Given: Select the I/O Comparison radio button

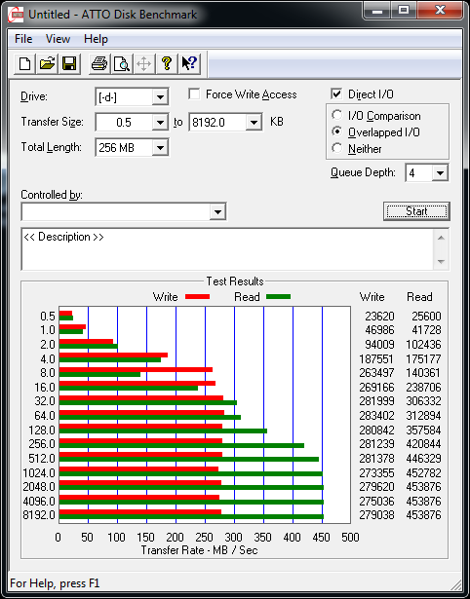Looking at the screenshot, I should coord(337,115).
